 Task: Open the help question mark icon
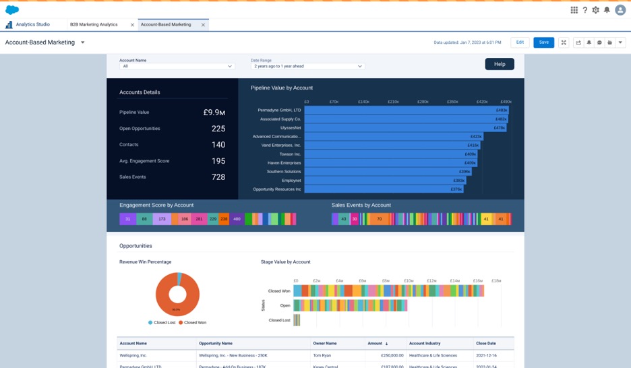(x=584, y=10)
